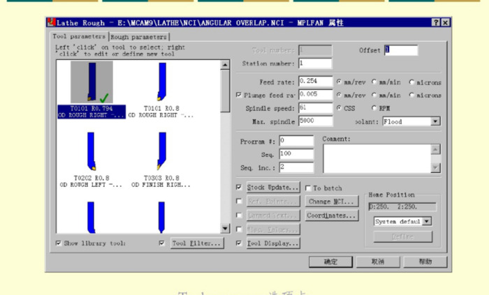
Task: Choose the T0303 R0.8 OD finish right tool
Action: (x=161, y=151)
